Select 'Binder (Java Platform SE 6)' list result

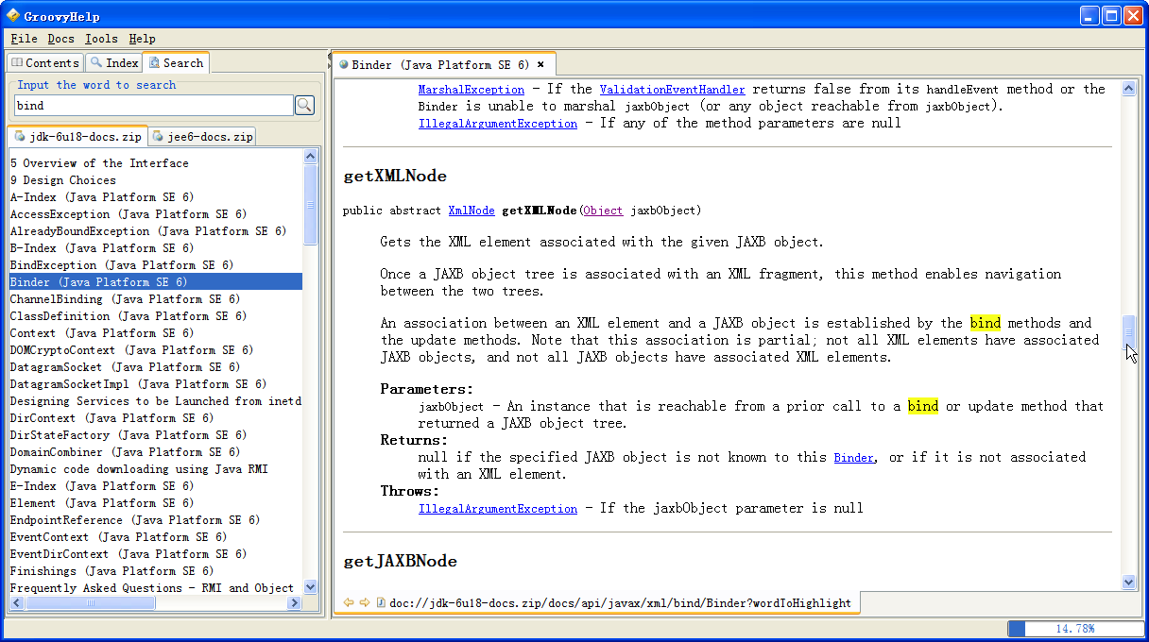(156, 282)
